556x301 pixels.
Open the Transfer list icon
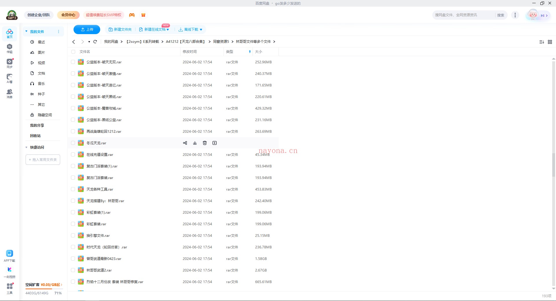pyautogui.click(x=10, y=49)
